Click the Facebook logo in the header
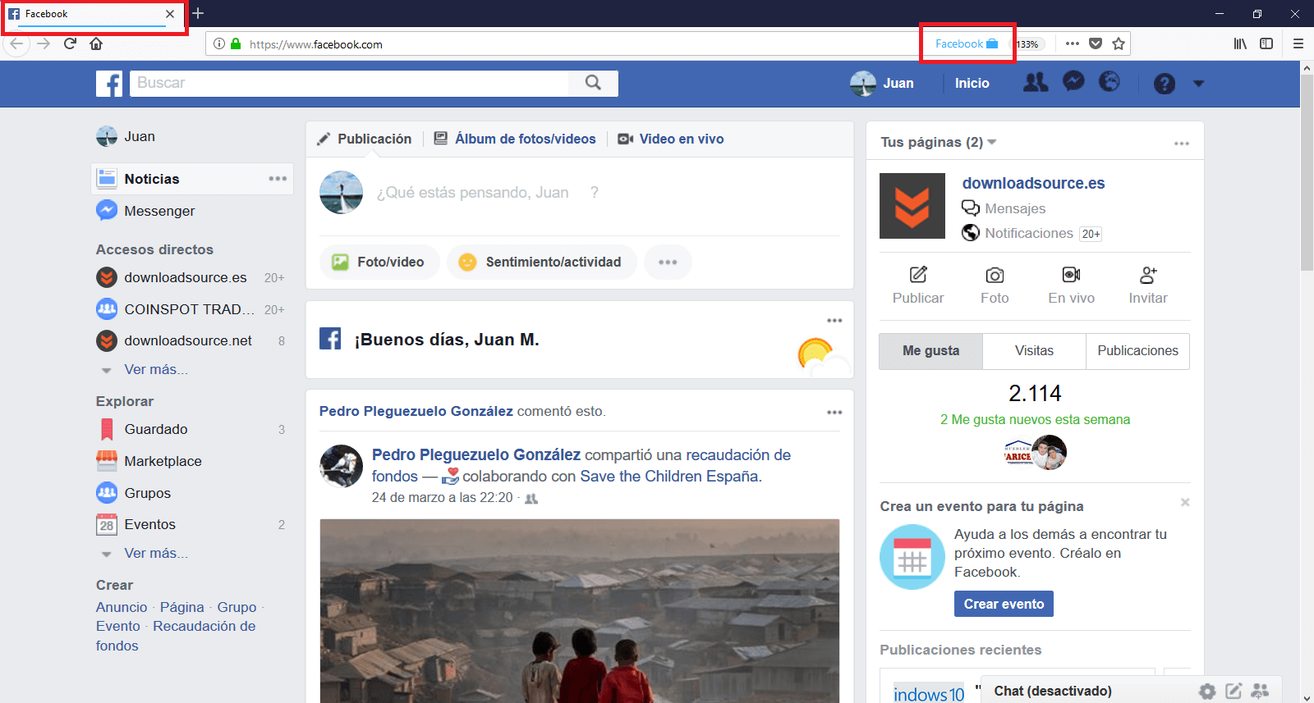This screenshot has height=703, width=1314. coord(109,83)
